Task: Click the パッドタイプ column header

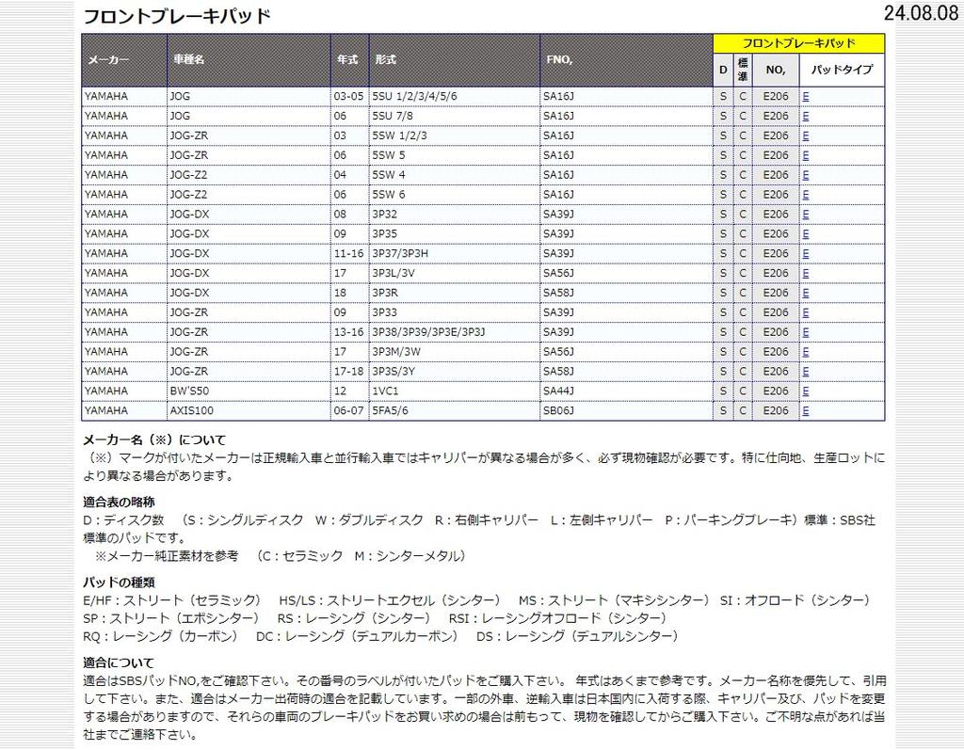Action: click(x=842, y=70)
